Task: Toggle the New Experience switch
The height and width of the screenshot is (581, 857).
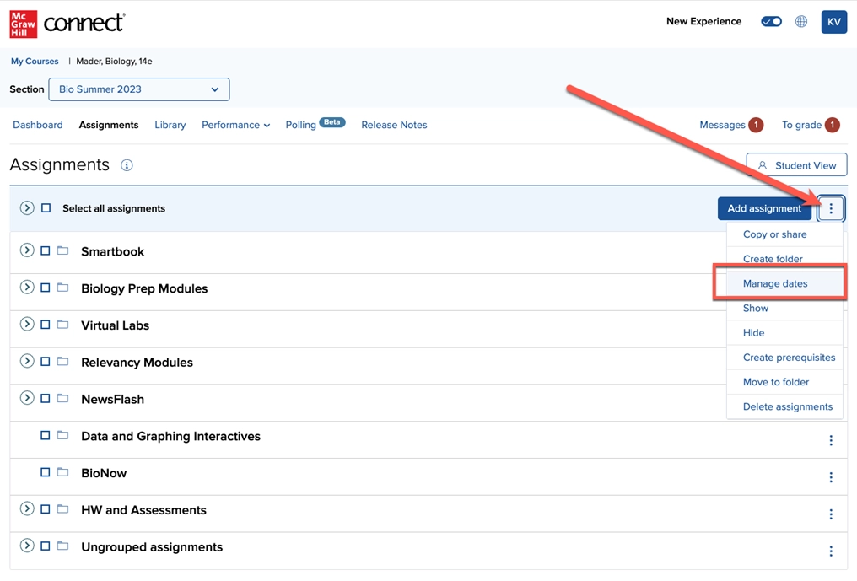Action: tap(771, 21)
